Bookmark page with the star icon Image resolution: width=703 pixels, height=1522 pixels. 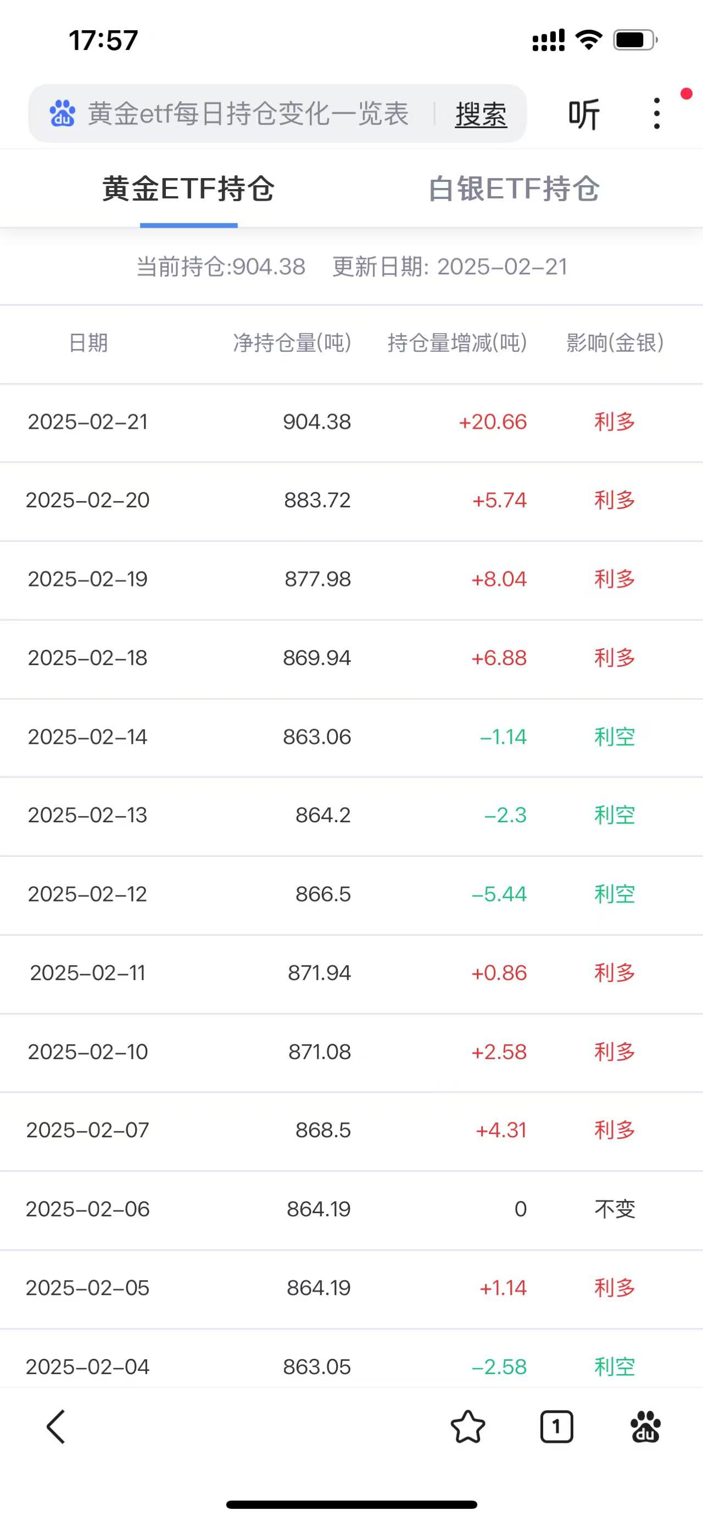click(x=467, y=1427)
